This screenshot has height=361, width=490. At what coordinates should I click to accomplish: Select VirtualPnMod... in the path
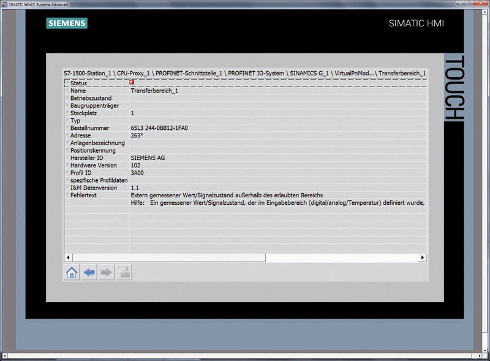355,73
